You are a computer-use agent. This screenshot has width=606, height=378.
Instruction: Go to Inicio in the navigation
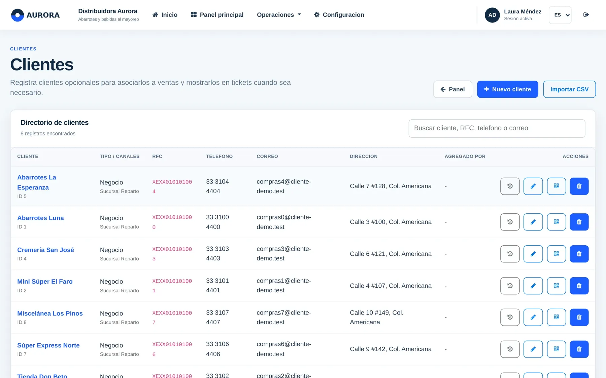click(165, 15)
